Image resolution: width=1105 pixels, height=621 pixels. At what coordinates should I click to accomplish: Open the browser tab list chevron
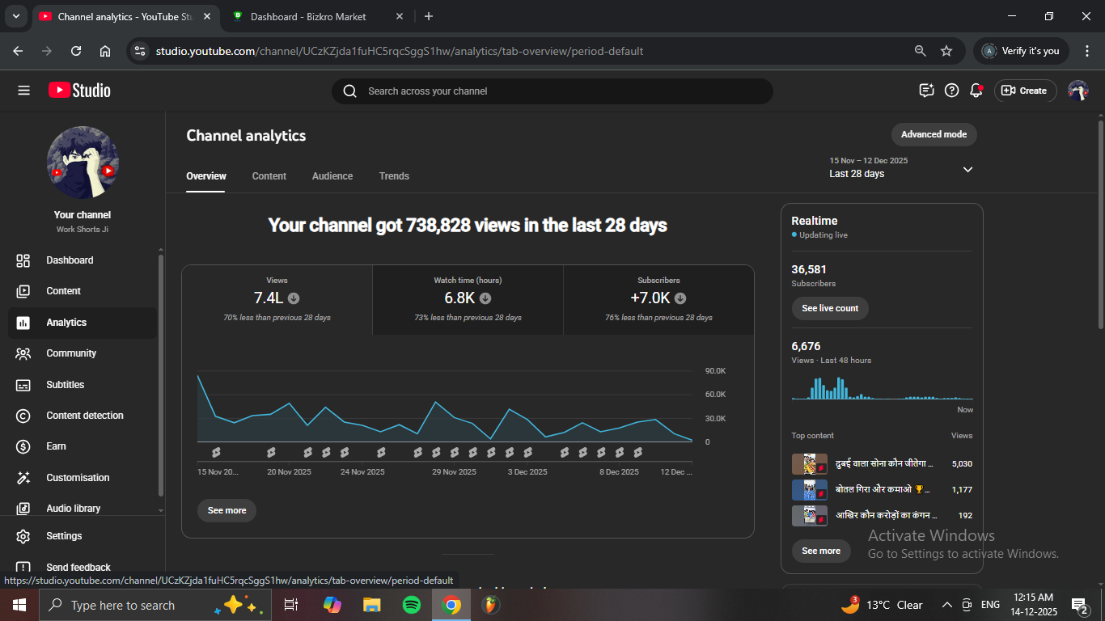click(15, 16)
